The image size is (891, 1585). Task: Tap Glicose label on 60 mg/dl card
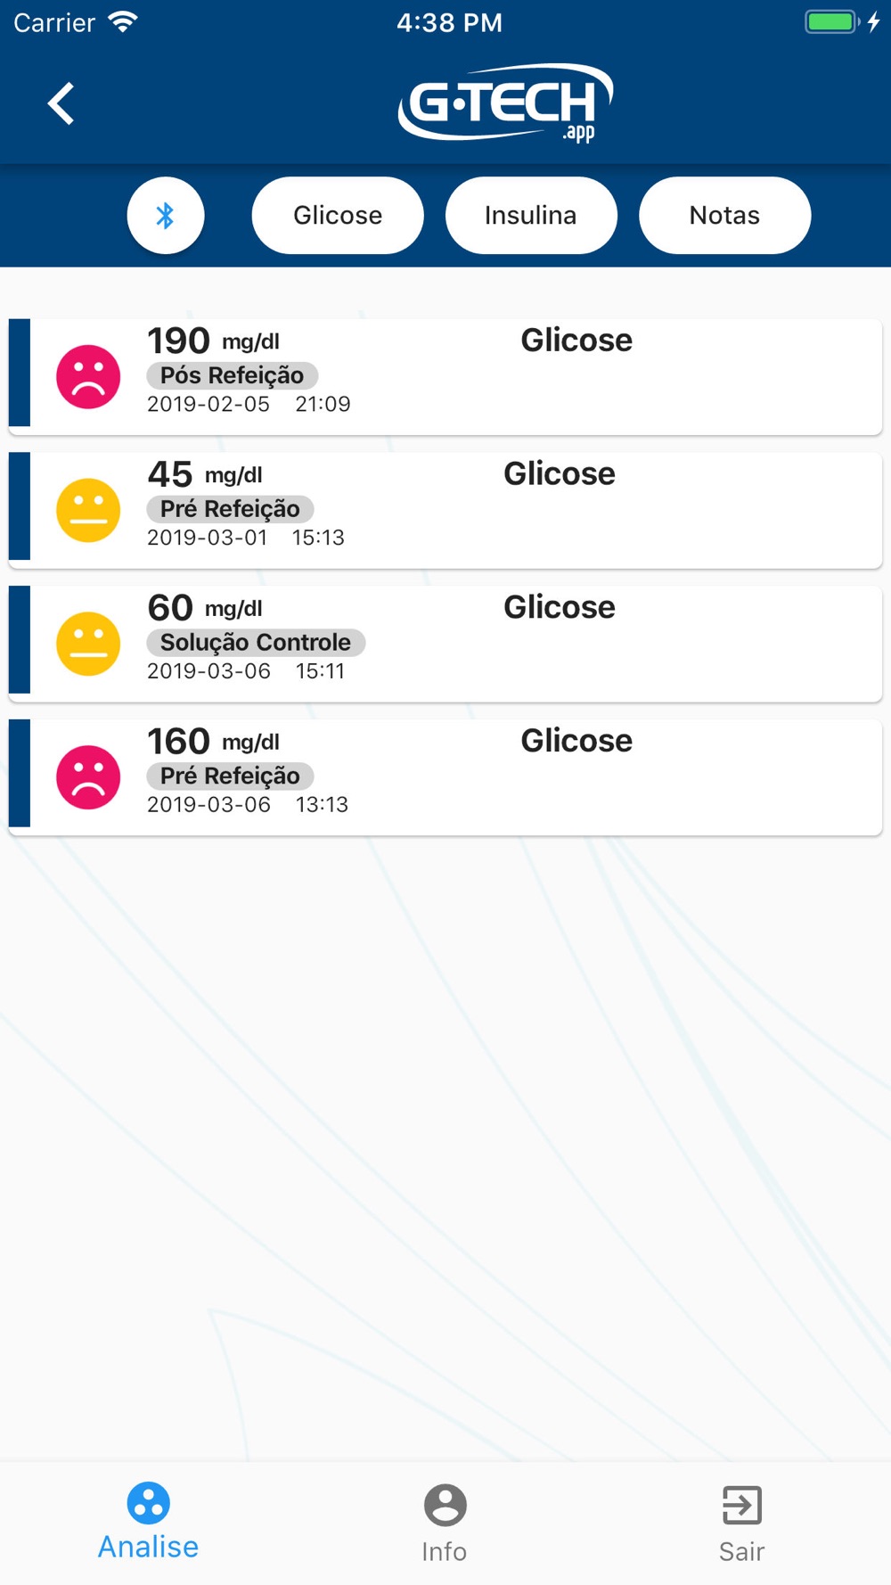(x=560, y=607)
